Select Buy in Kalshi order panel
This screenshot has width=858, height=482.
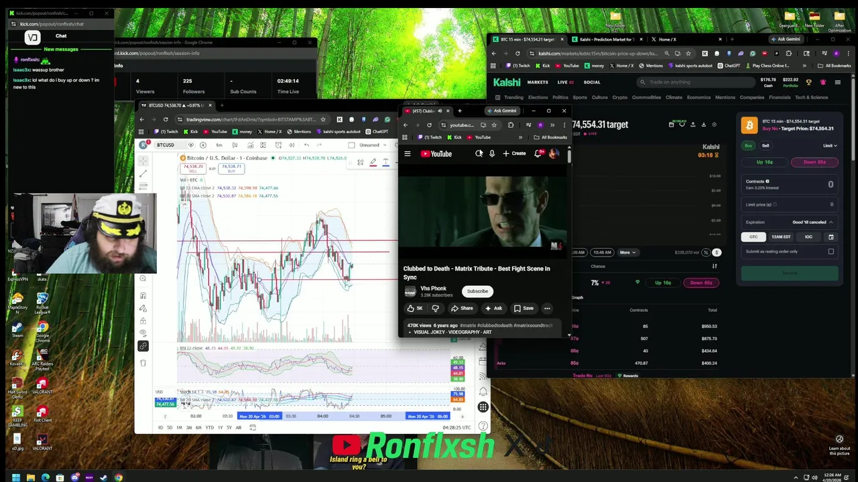[x=749, y=145]
